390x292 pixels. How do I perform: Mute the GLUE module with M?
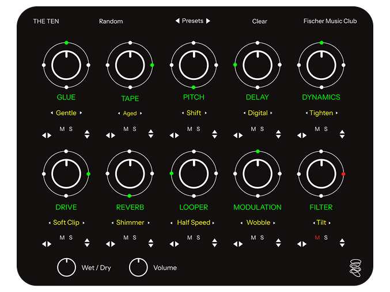pos(62,129)
